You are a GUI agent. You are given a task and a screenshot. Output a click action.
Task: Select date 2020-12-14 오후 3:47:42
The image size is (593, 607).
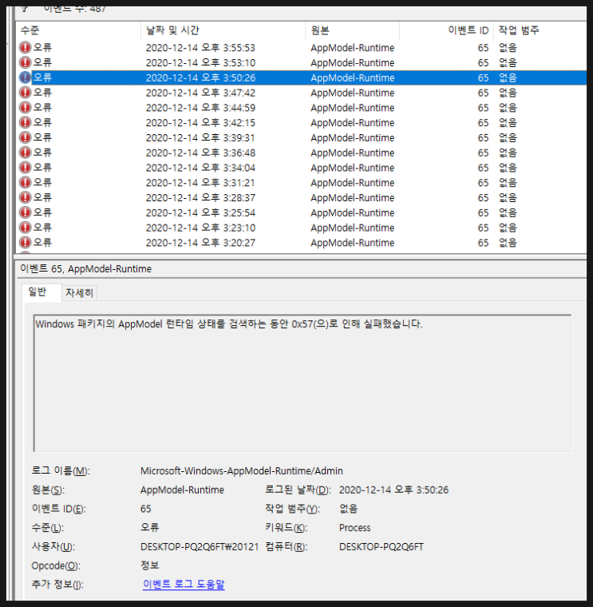click(200, 93)
